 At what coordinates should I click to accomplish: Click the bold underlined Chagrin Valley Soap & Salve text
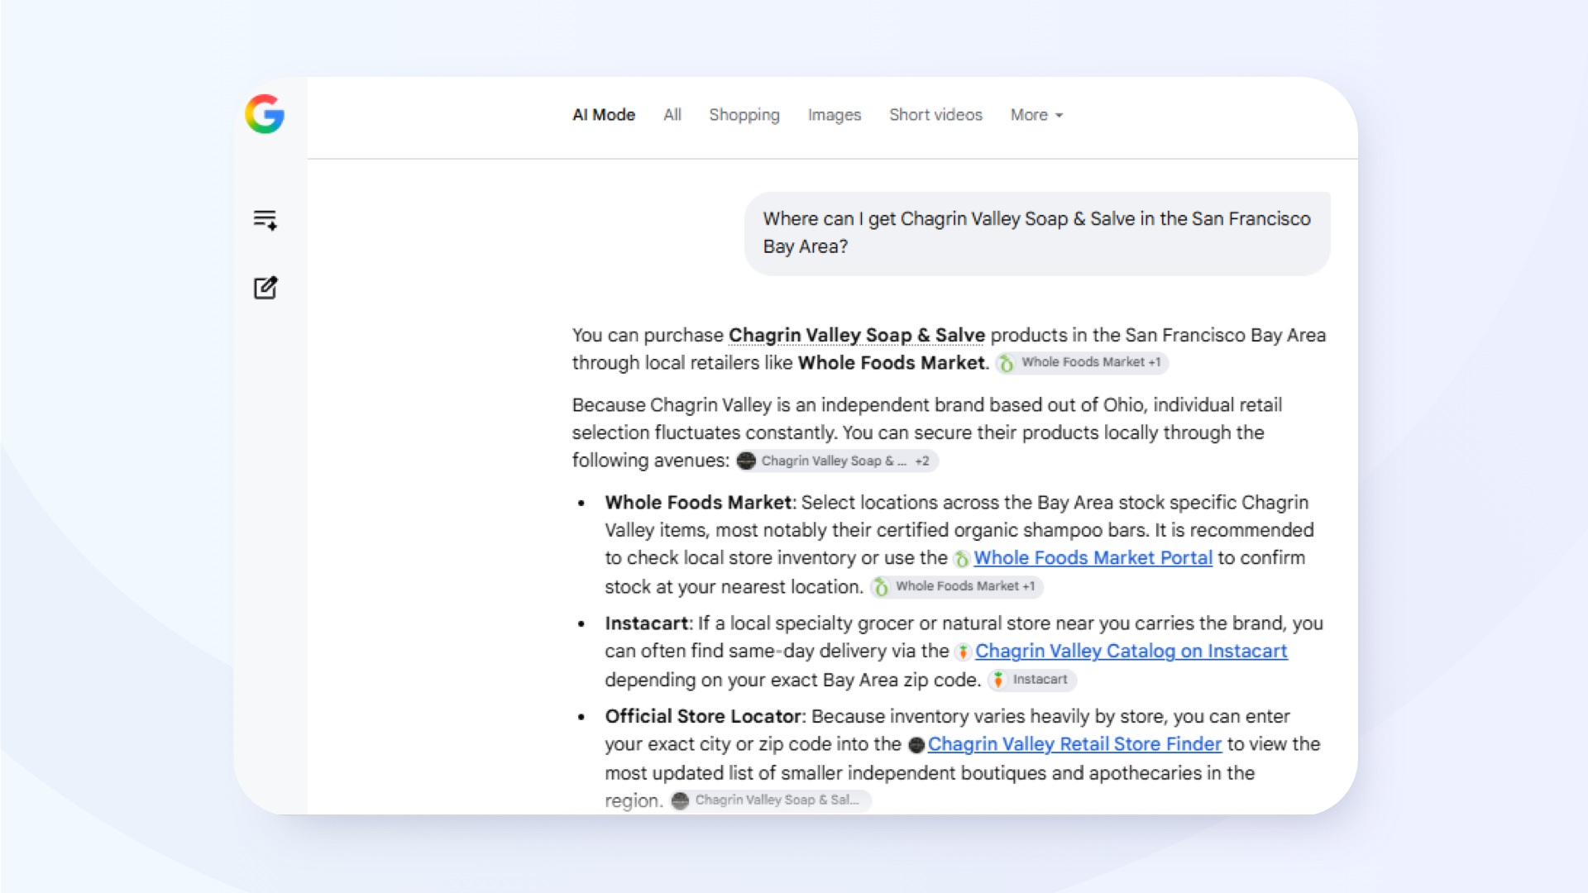[857, 335]
